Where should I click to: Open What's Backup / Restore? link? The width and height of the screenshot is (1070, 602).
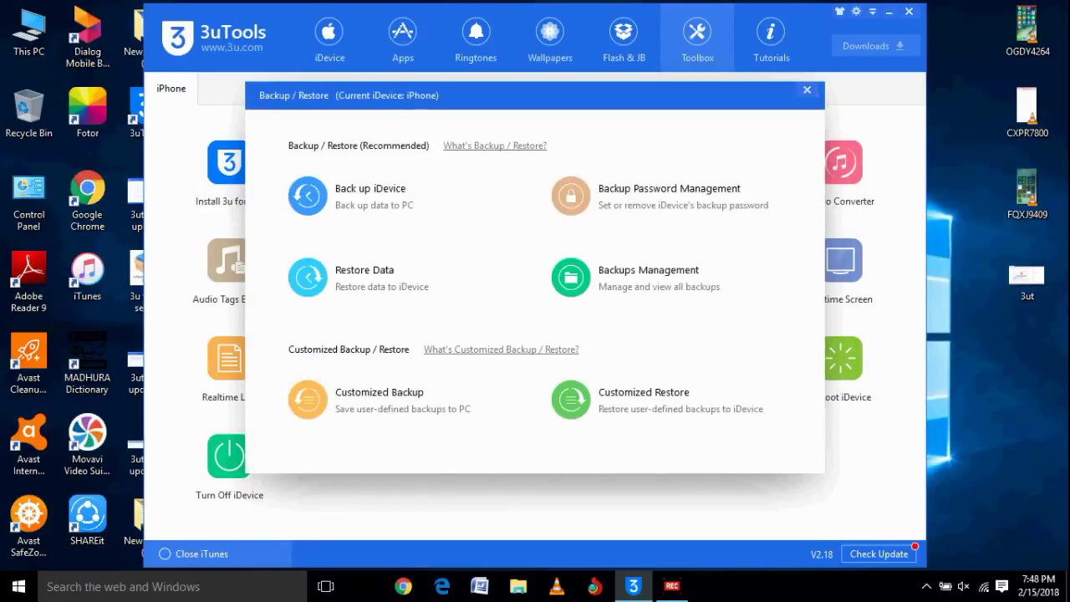pos(495,145)
